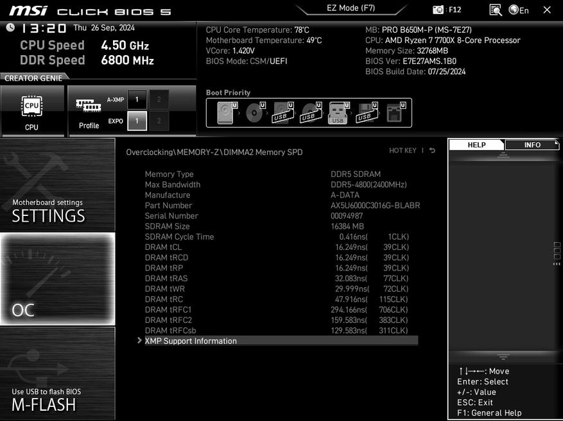Toggle EXPO profile 2
563x421 pixels.
[x=159, y=120]
